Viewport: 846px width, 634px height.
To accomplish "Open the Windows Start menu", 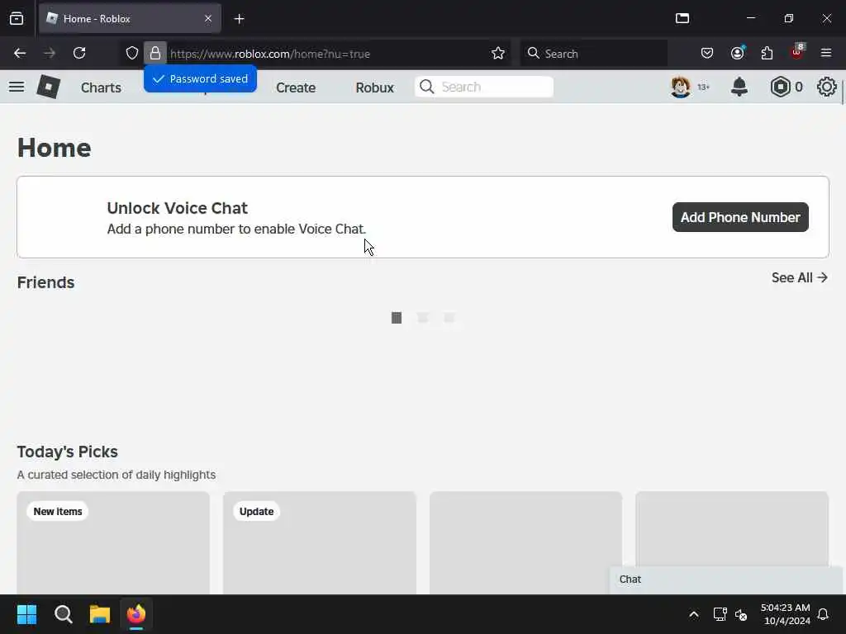I will [27, 614].
